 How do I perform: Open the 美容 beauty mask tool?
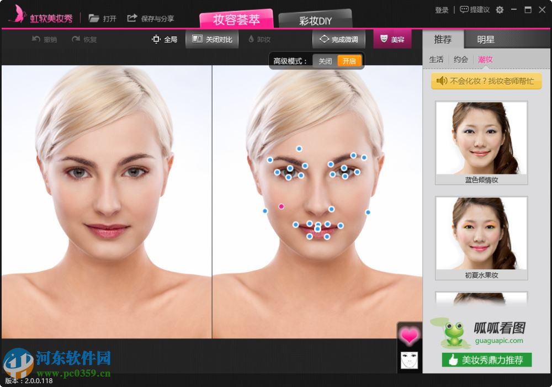392,39
